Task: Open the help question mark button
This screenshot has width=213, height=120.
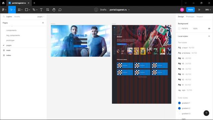Action: [206, 113]
